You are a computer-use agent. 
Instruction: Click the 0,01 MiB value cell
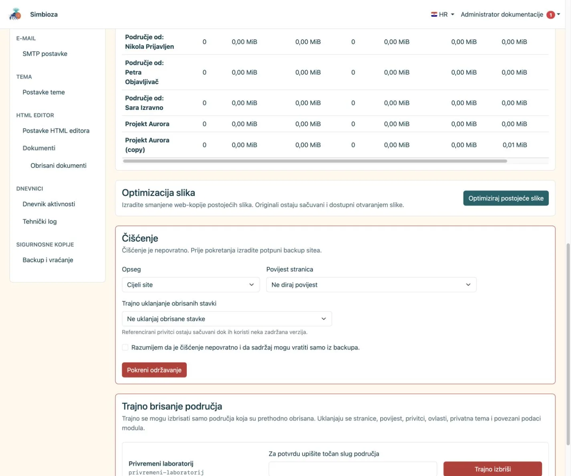[x=515, y=145]
